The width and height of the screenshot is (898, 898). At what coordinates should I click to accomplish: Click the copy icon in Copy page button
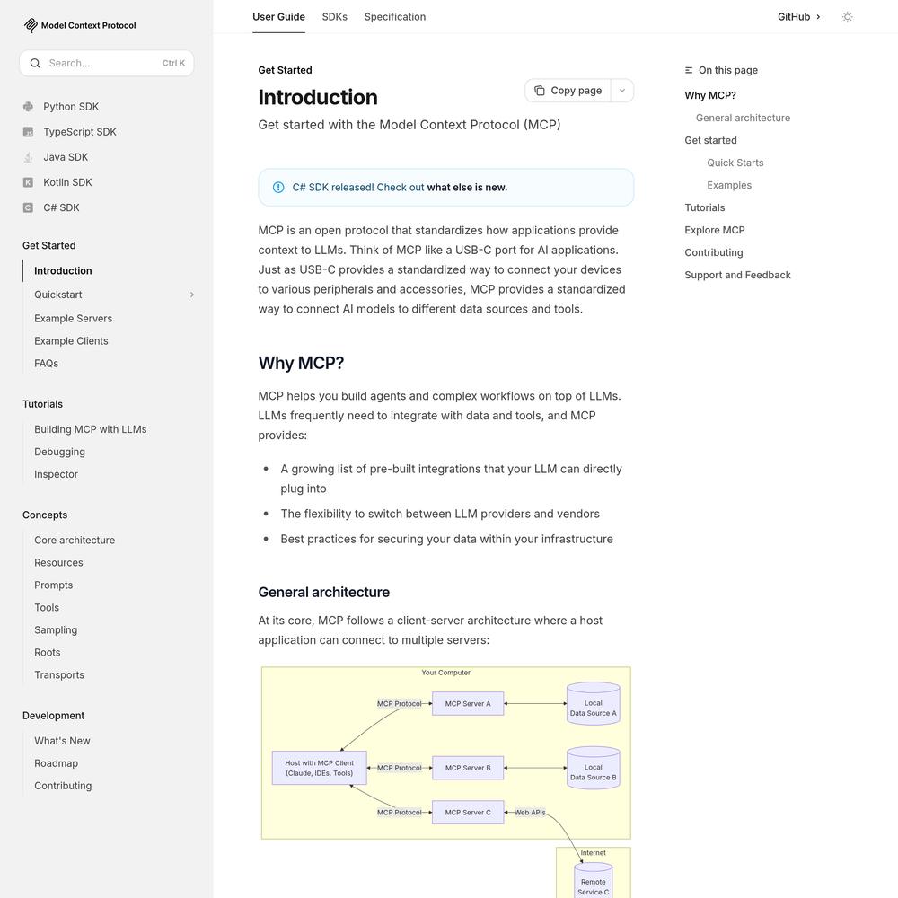pos(540,91)
